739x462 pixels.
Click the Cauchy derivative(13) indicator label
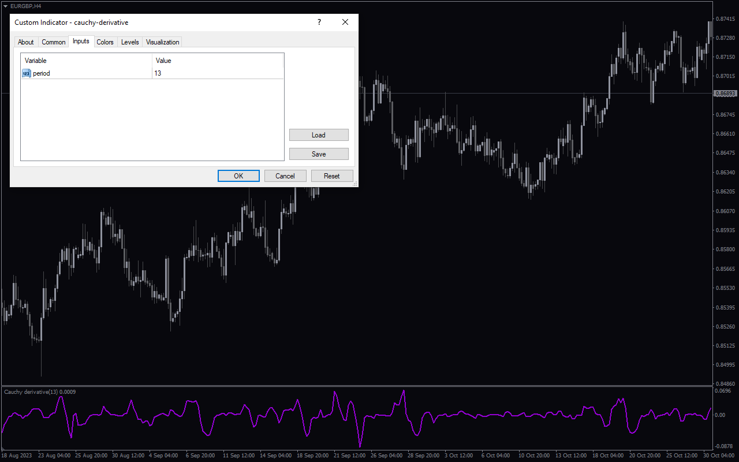(40, 392)
